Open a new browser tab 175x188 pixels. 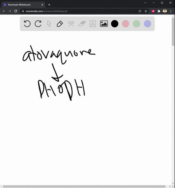(x=49, y=5)
